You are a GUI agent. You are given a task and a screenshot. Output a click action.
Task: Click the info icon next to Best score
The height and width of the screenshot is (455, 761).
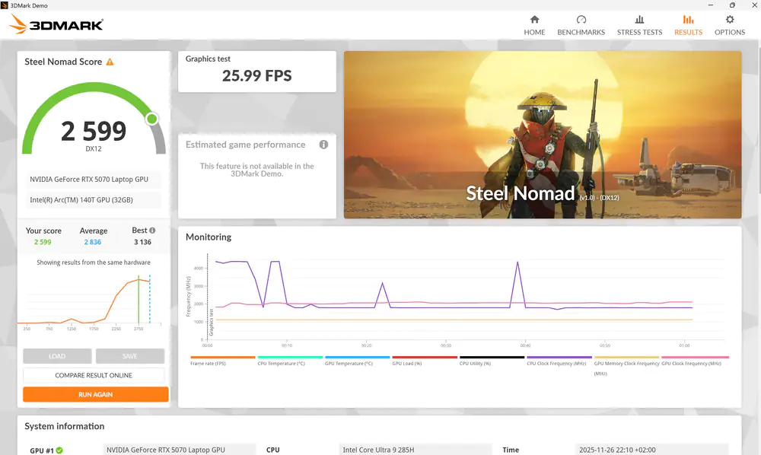151,230
